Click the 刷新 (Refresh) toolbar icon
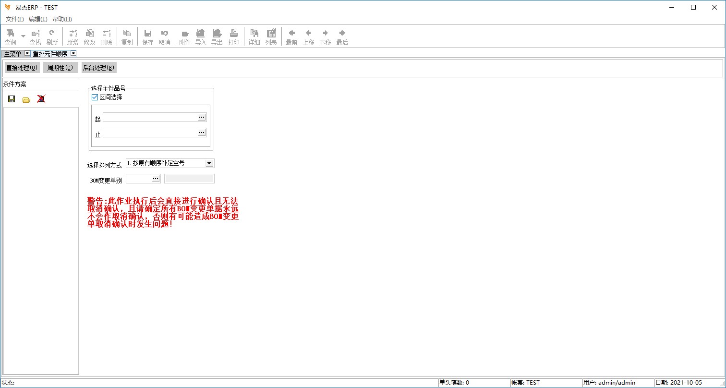Viewport: 726px width, 388px height. tap(52, 37)
